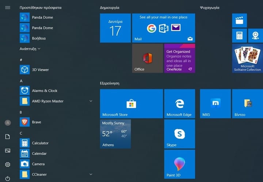Click the A letter index header

tap(21, 81)
